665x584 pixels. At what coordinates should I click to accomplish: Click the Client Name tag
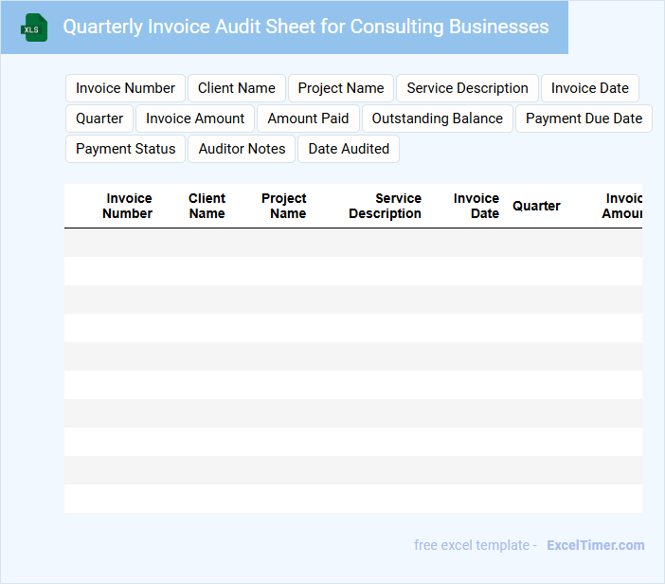(236, 88)
